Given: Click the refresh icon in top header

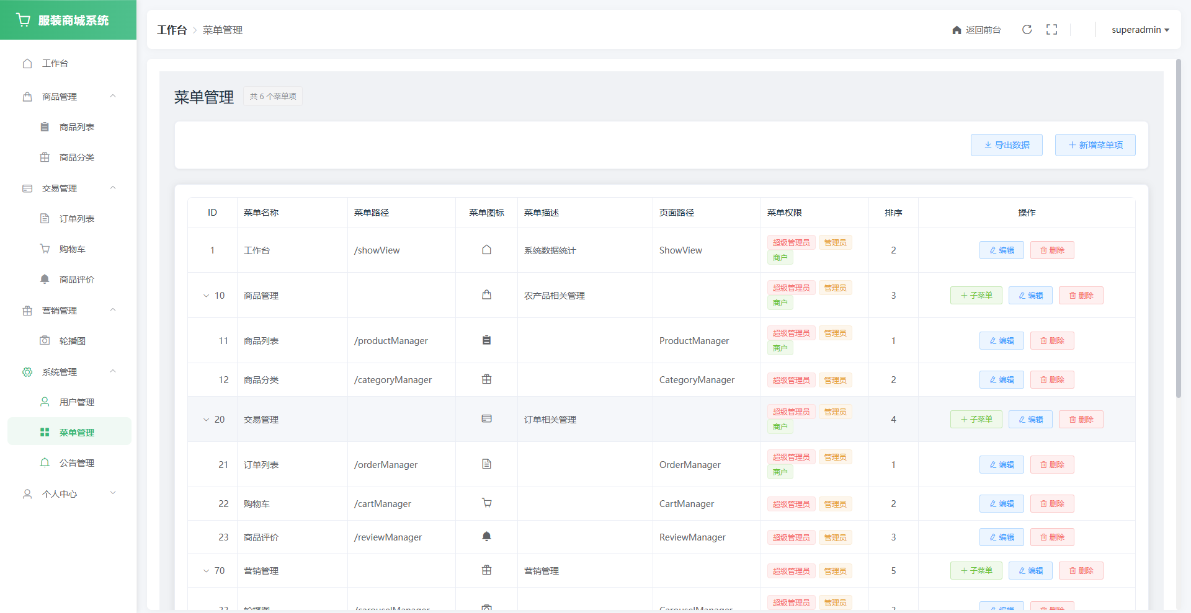Looking at the screenshot, I should [x=1027, y=30].
